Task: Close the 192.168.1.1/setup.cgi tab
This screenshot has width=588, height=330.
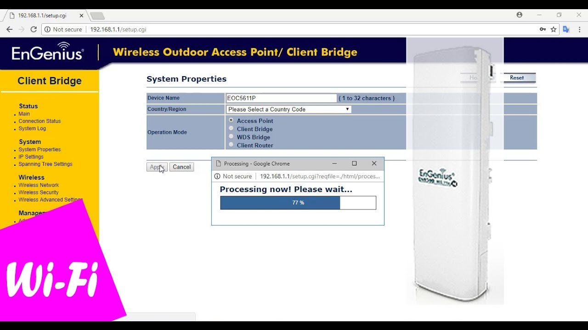Action: [x=81, y=15]
